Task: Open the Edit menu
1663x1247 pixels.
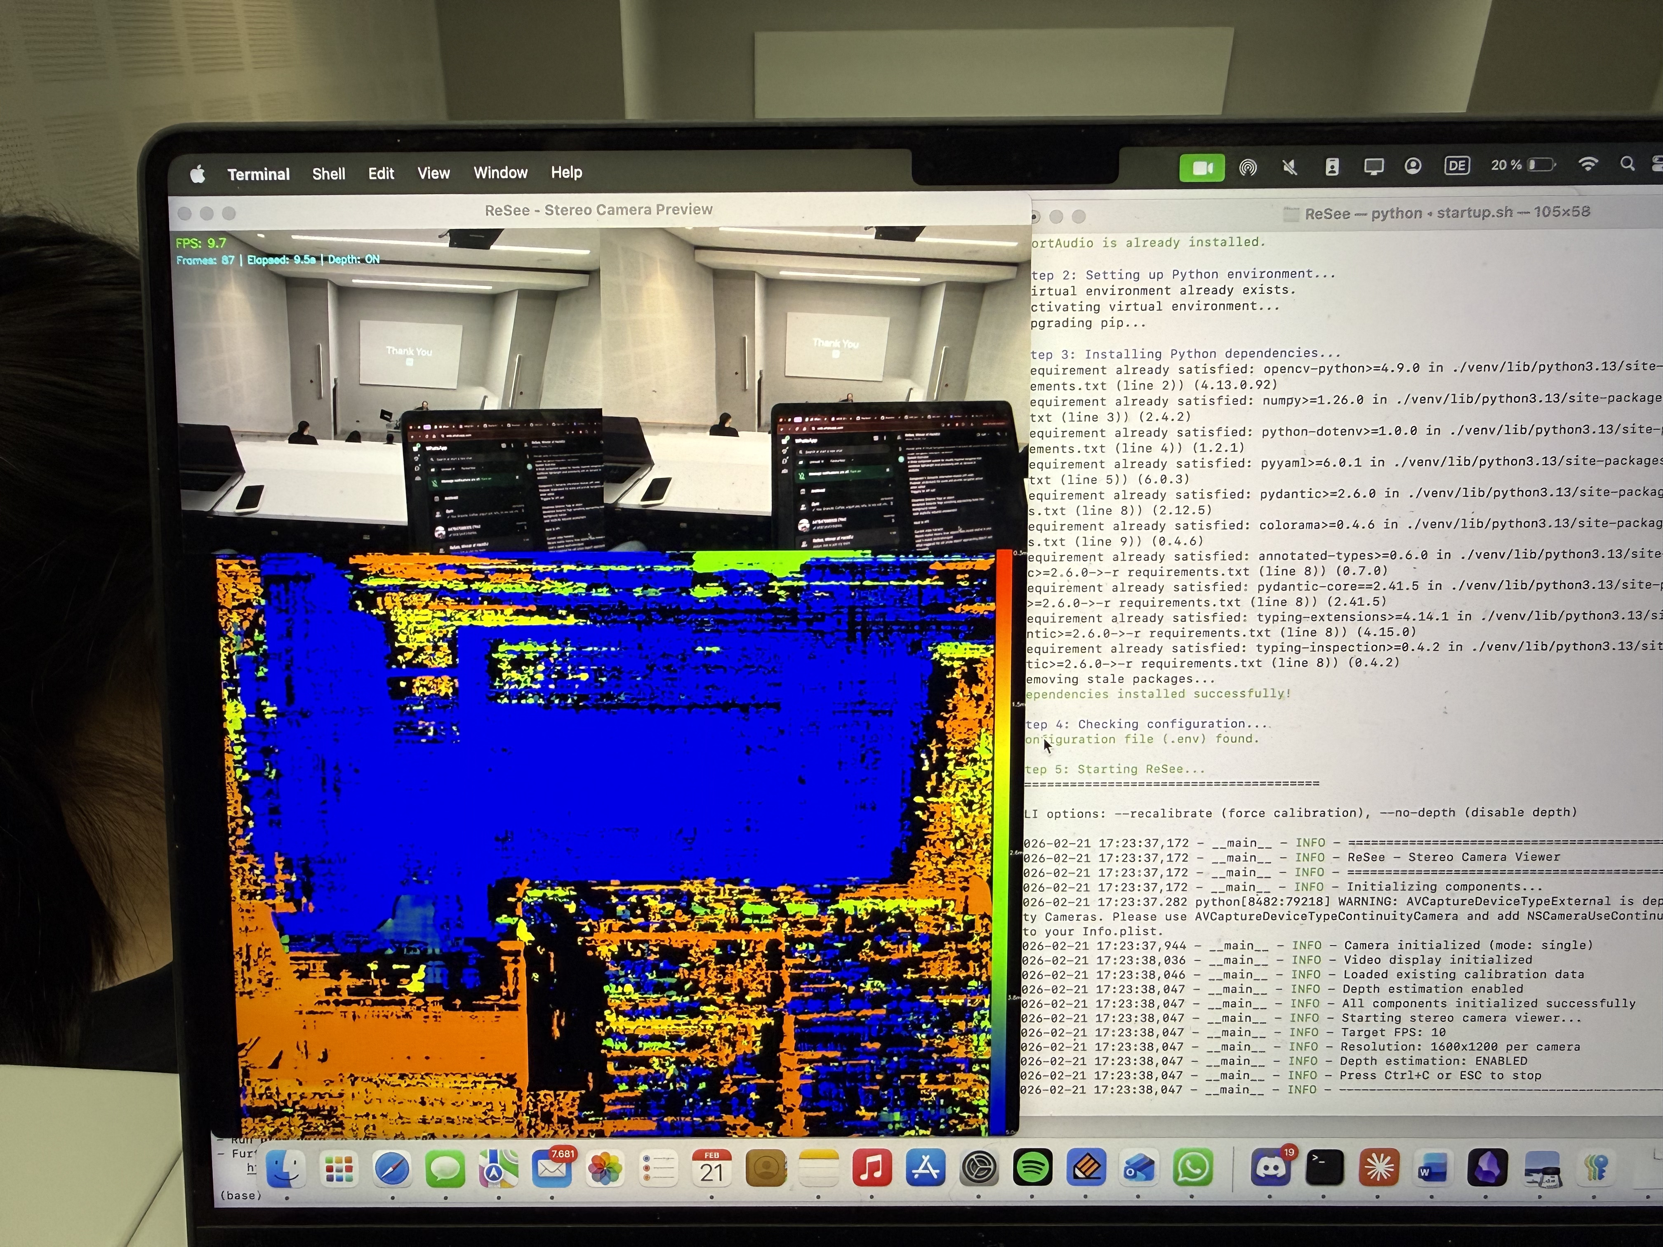Action: click(380, 174)
